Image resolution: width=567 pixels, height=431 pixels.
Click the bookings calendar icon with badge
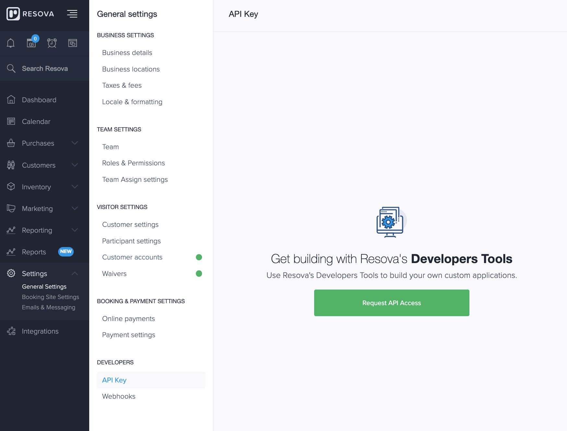tap(31, 43)
